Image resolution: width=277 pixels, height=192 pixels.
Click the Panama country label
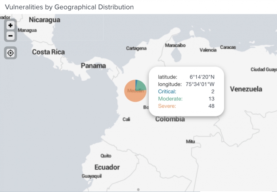93,66
